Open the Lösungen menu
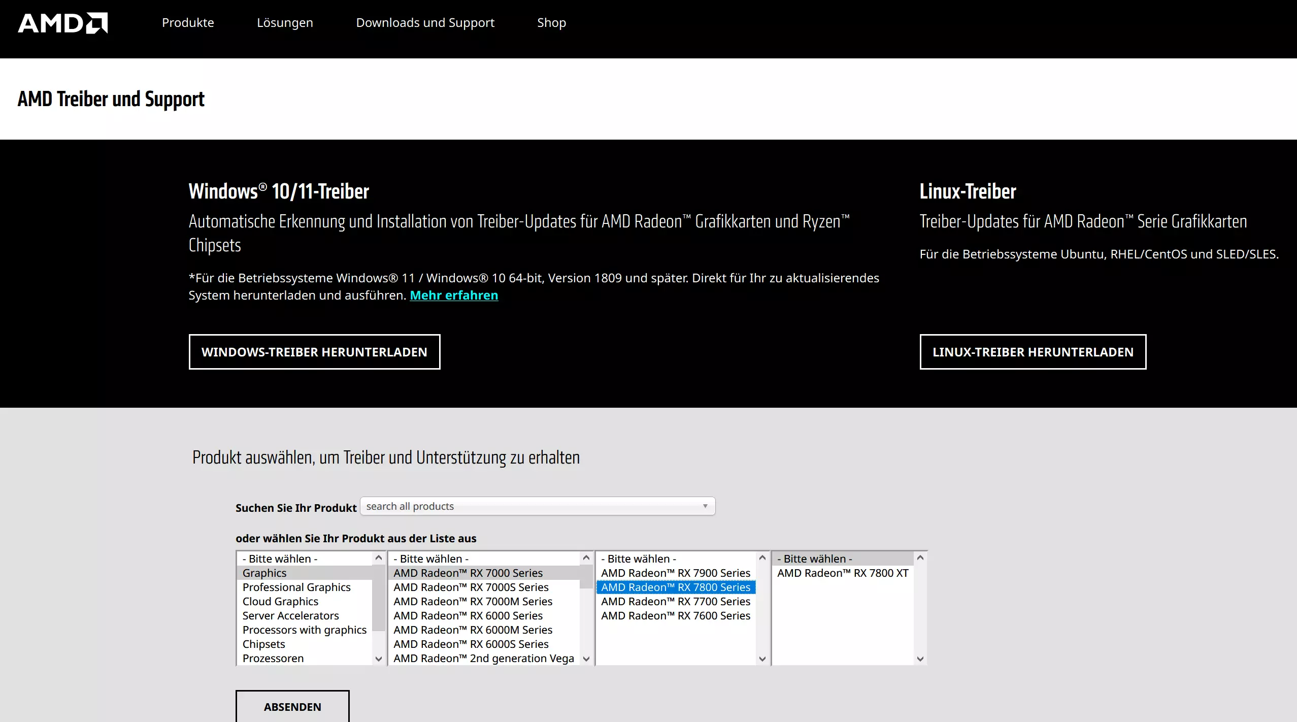1297x722 pixels. pos(285,23)
